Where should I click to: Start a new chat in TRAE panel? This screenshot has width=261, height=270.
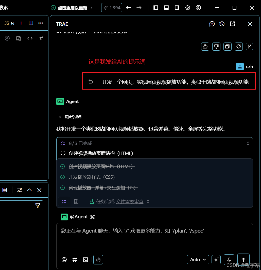(212, 24)
